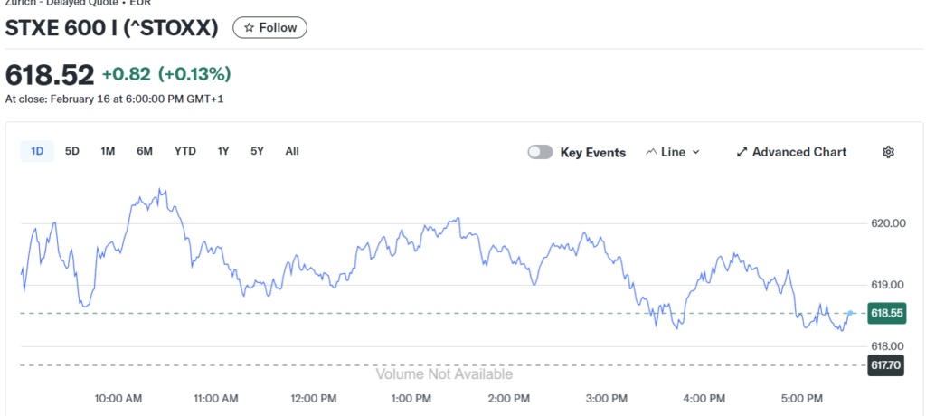Click the chart peak near 10:00 AM

[161, 189]
